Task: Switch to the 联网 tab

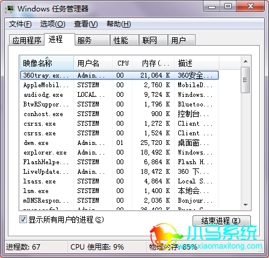Action: coord(153,40)
